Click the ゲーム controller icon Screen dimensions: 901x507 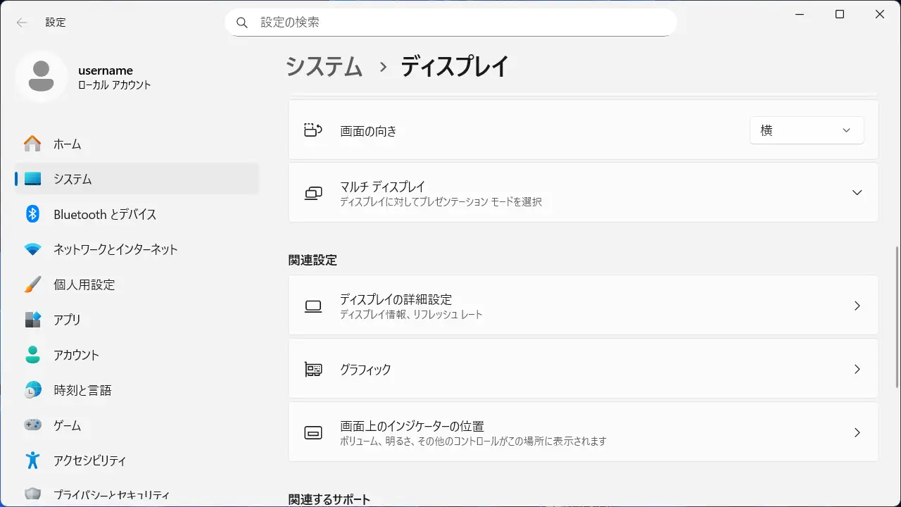pyautogui.click(x=32, y=425)
